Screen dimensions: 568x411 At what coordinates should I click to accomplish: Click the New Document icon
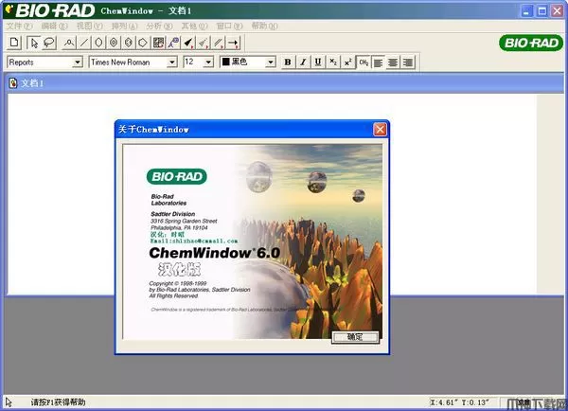tap(14, 43)
